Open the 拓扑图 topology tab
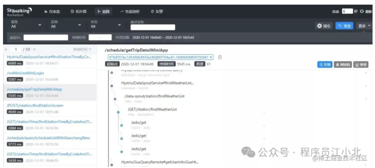The width and height of the screenshot is (375, 168). (x=79, y=11)
